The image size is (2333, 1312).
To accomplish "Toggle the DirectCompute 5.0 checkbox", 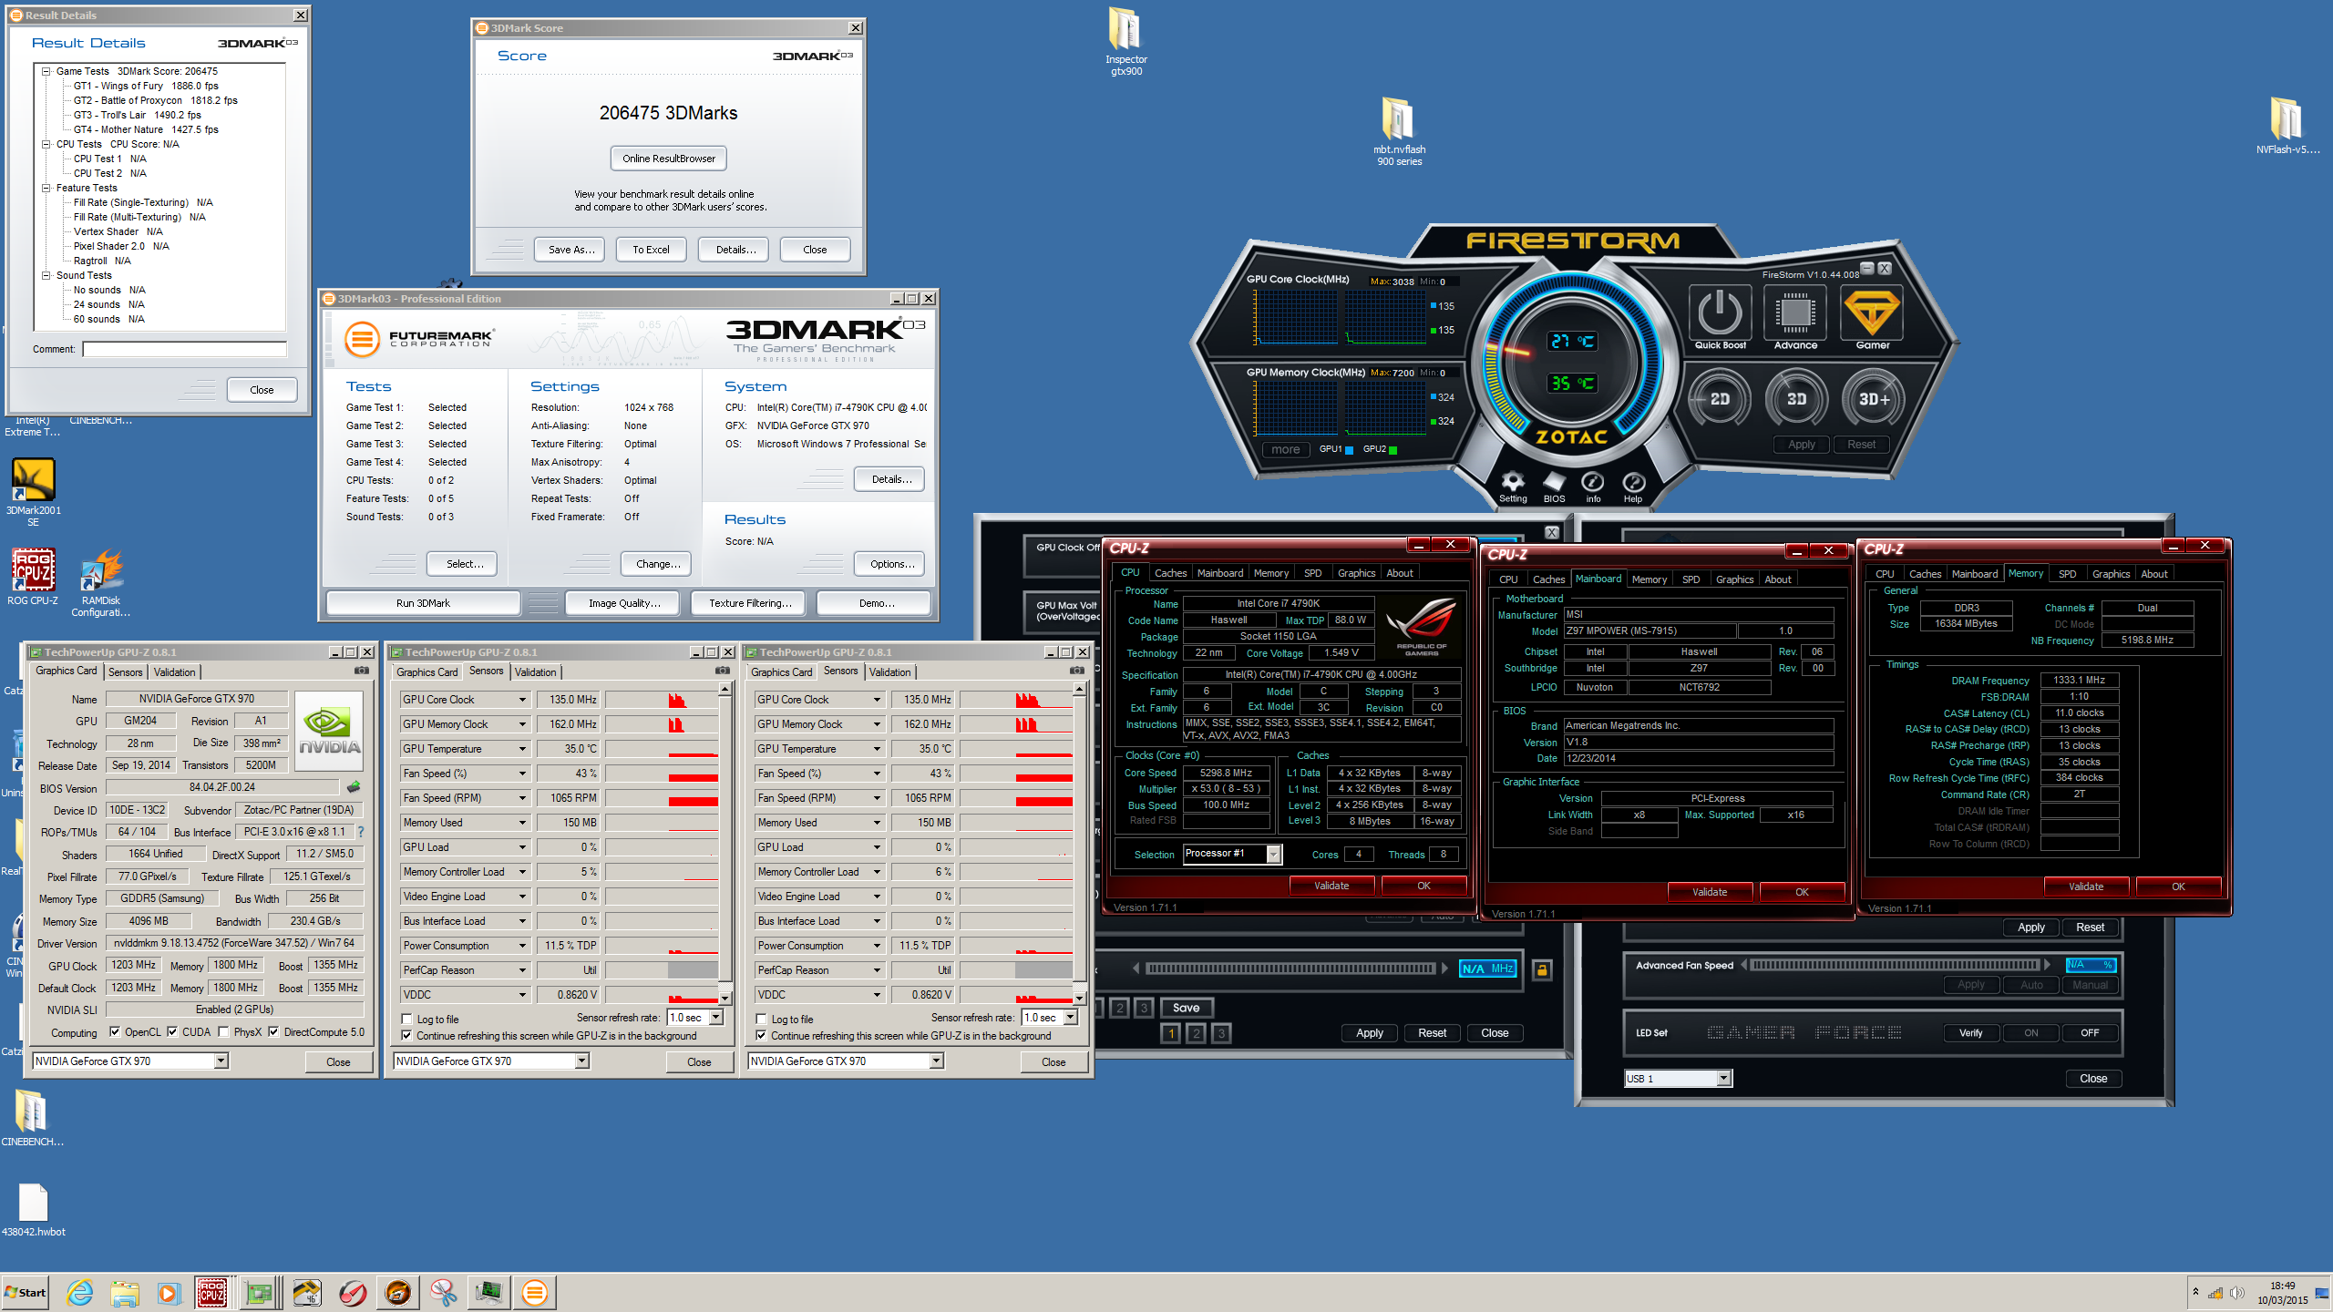I will (x=274, y=1032).
